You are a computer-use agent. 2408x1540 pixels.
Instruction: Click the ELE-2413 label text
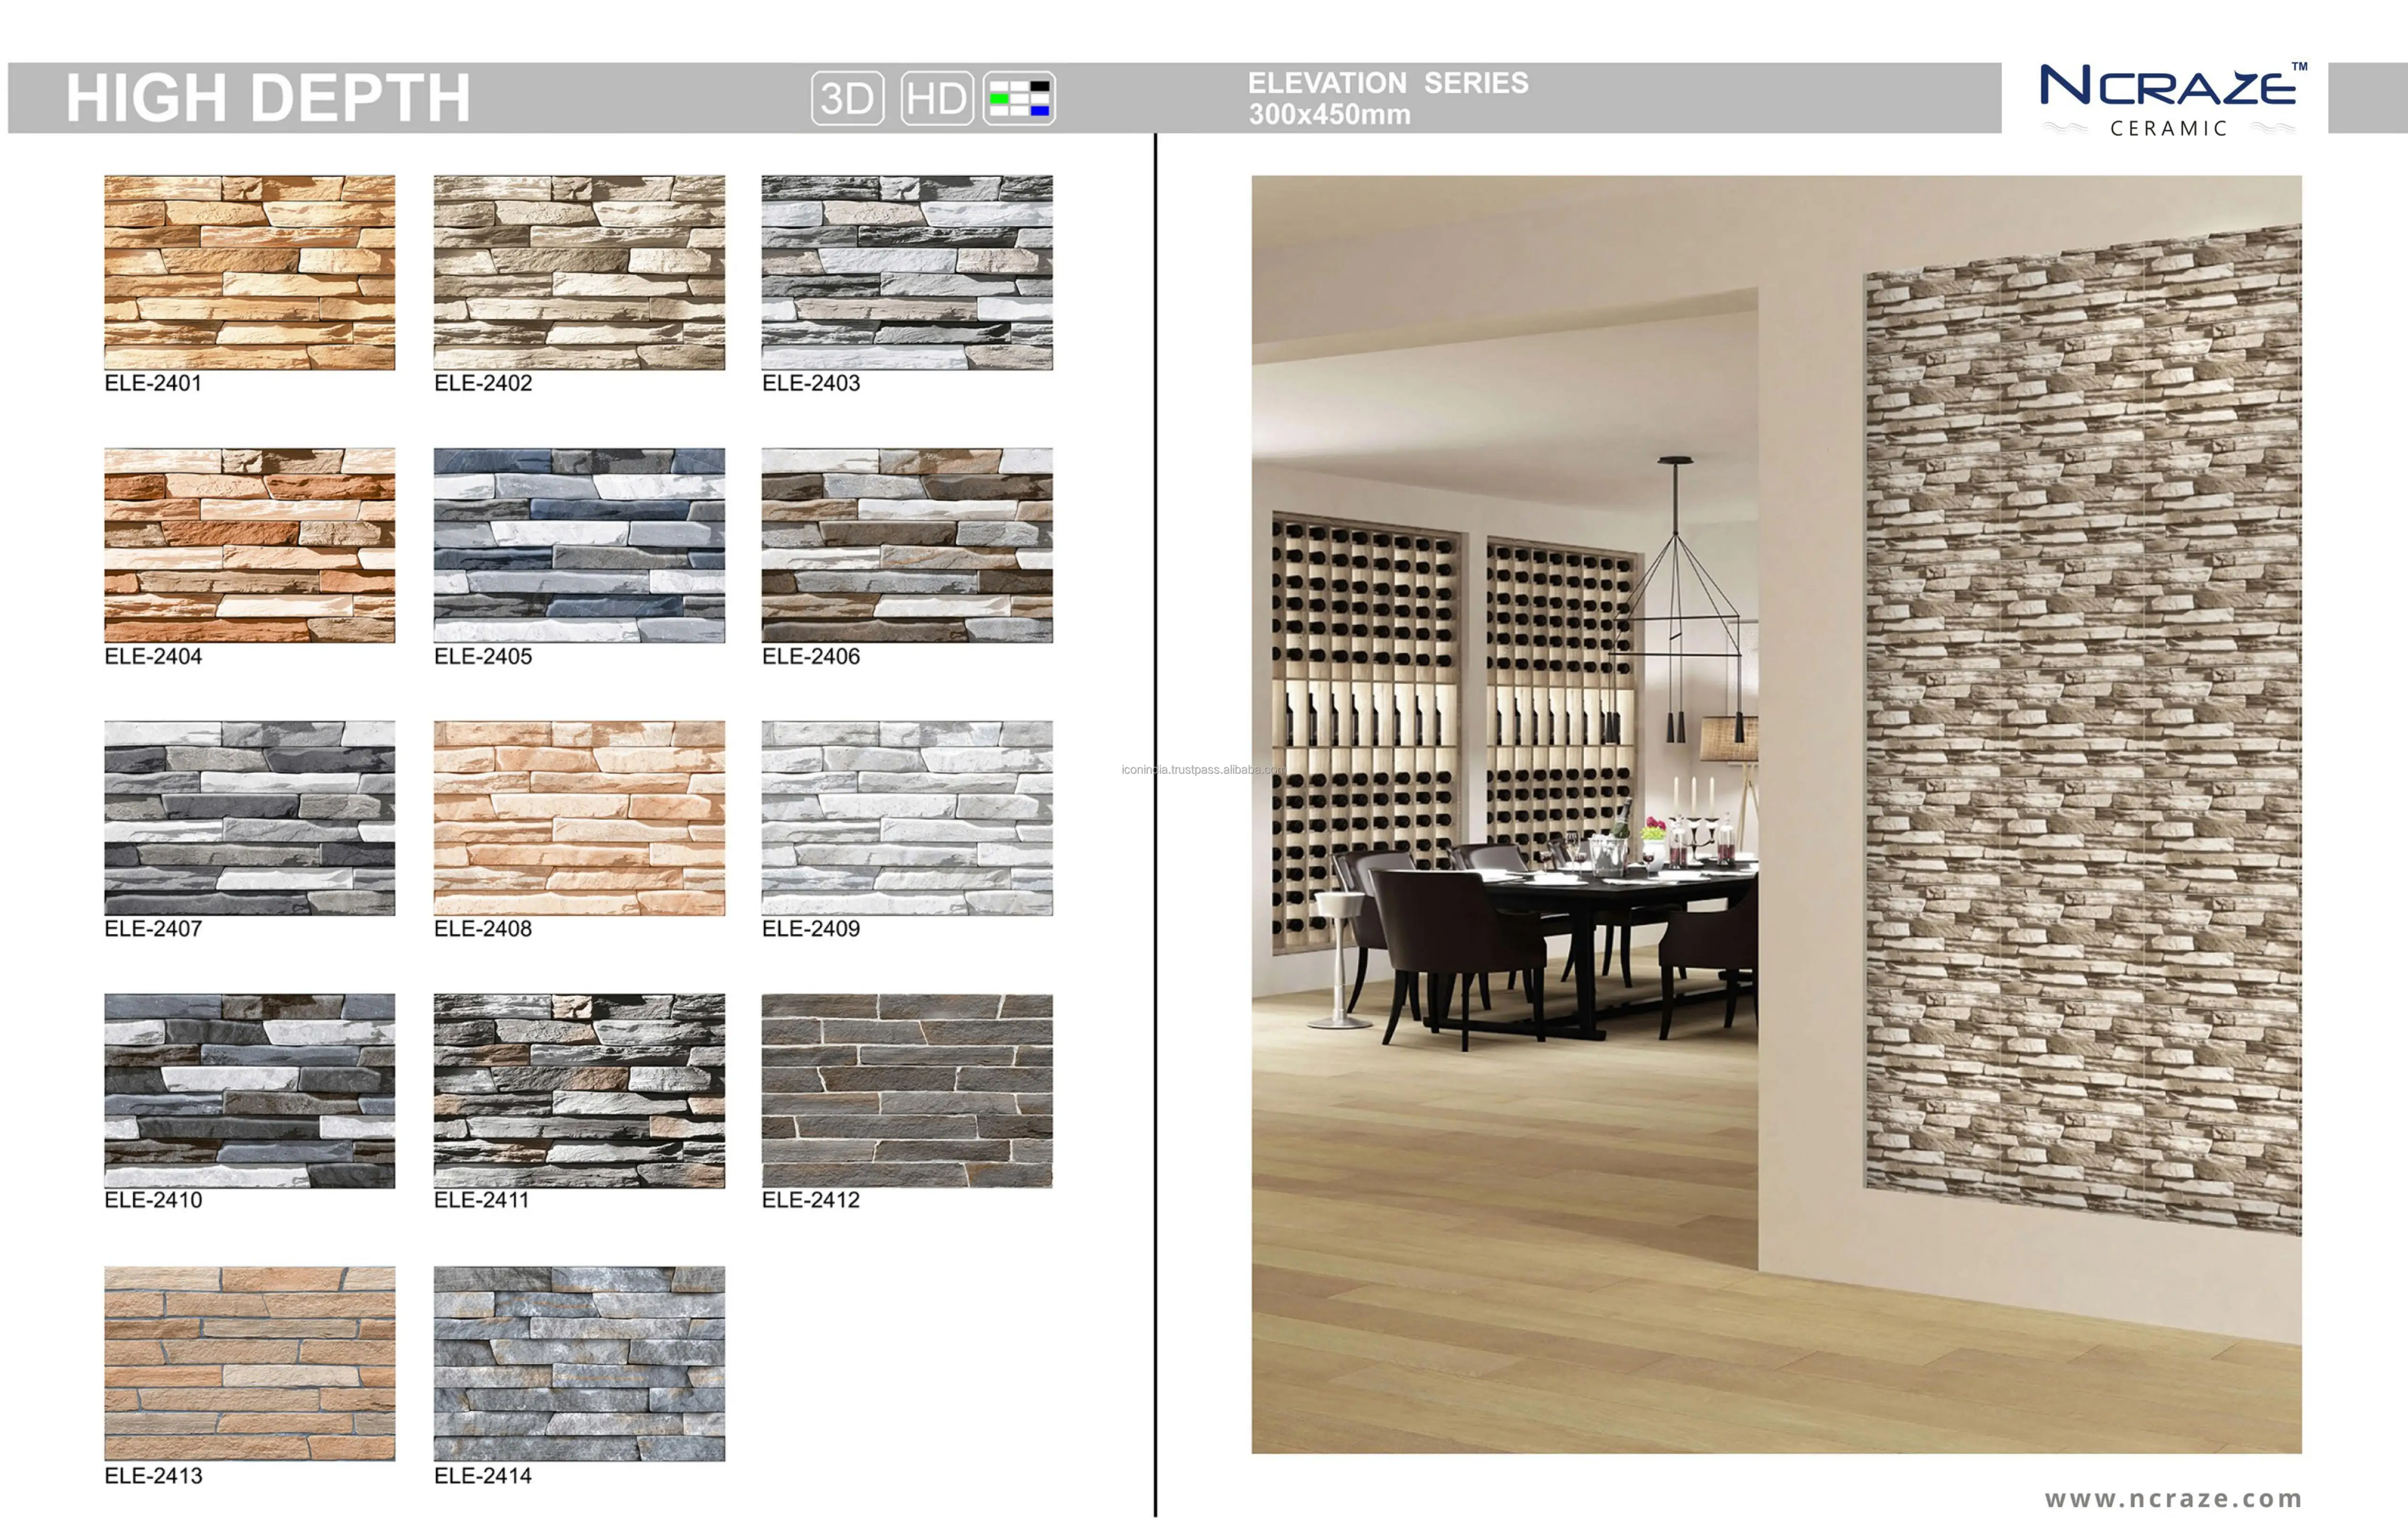tap(153, 1476)
